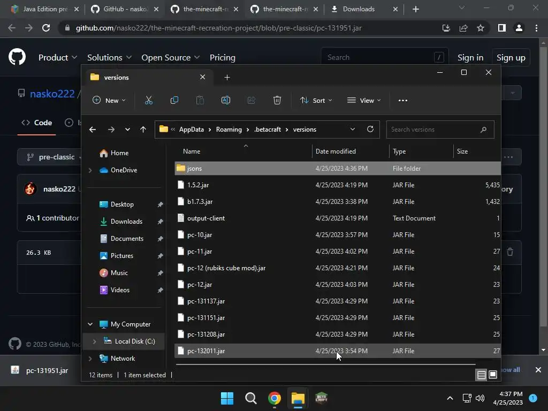548x411 pixels.
Task: Select the Code tab on GitHub
Action: tap(37, 123)
